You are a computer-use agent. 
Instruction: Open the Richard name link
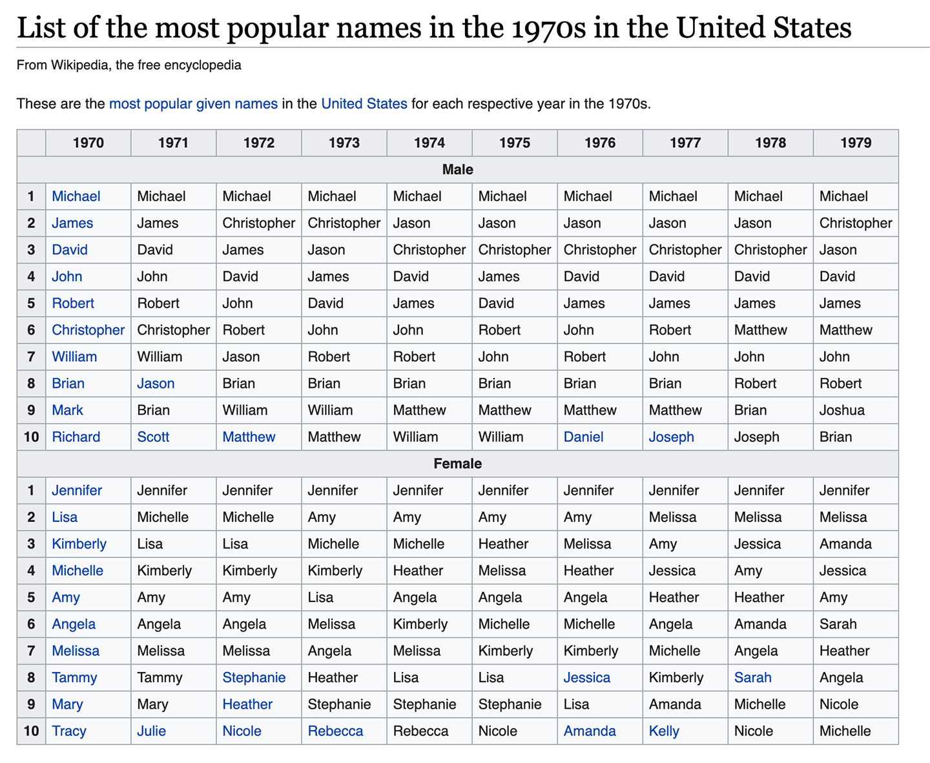pos(76,437)
